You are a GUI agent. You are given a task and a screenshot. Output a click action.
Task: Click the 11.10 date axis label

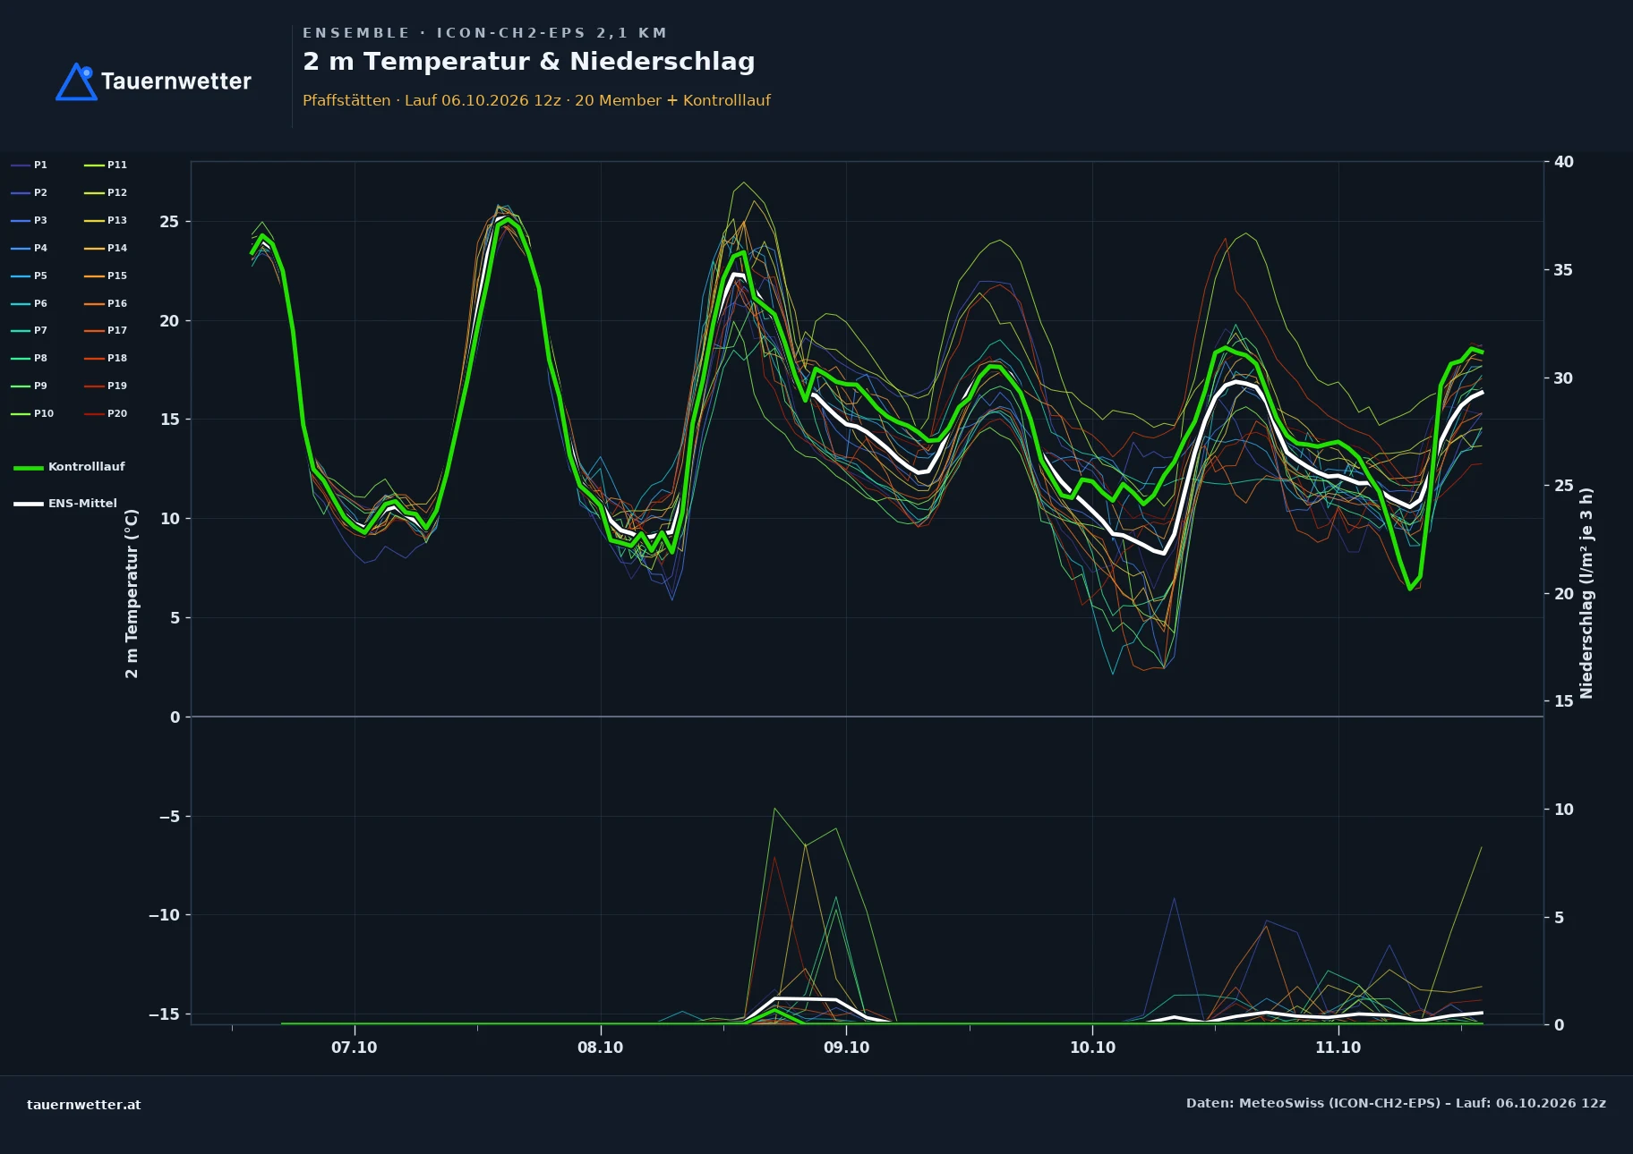[x=1338, y=1048]
